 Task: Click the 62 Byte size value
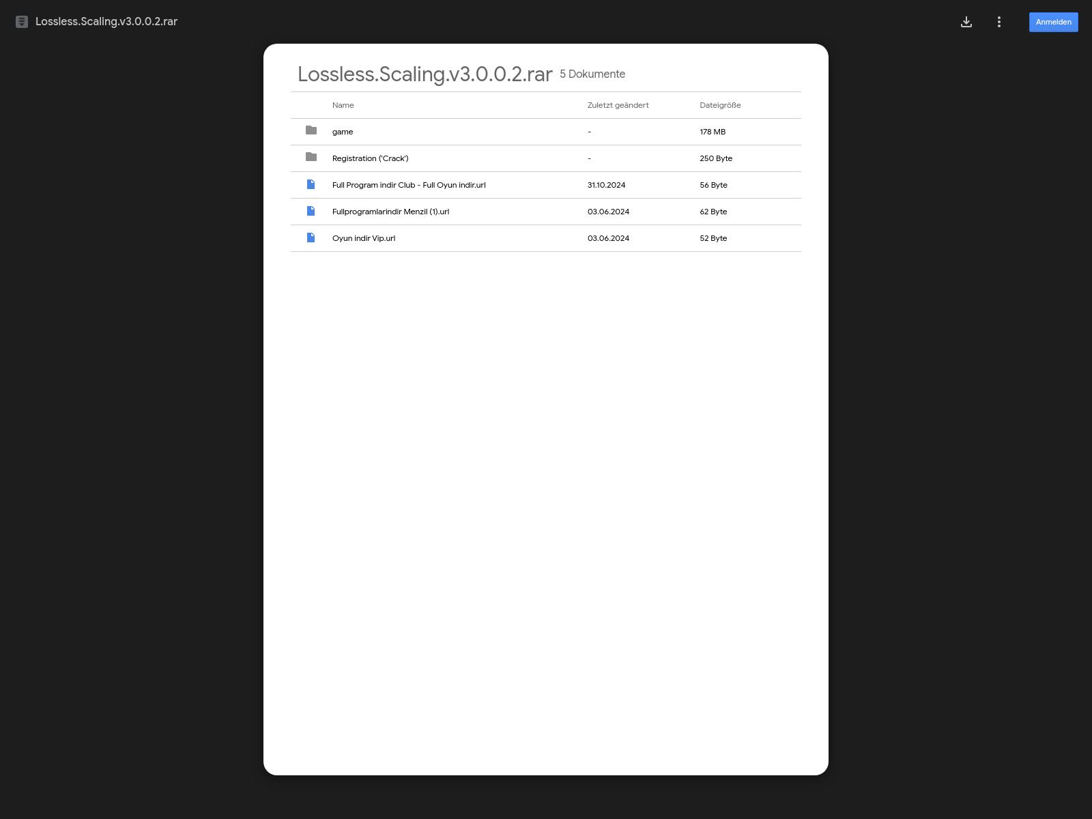point(713,212)
